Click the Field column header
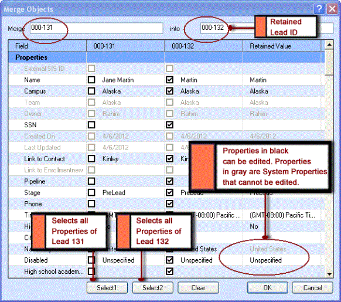341x302 pixels. (x=47, y=46)
